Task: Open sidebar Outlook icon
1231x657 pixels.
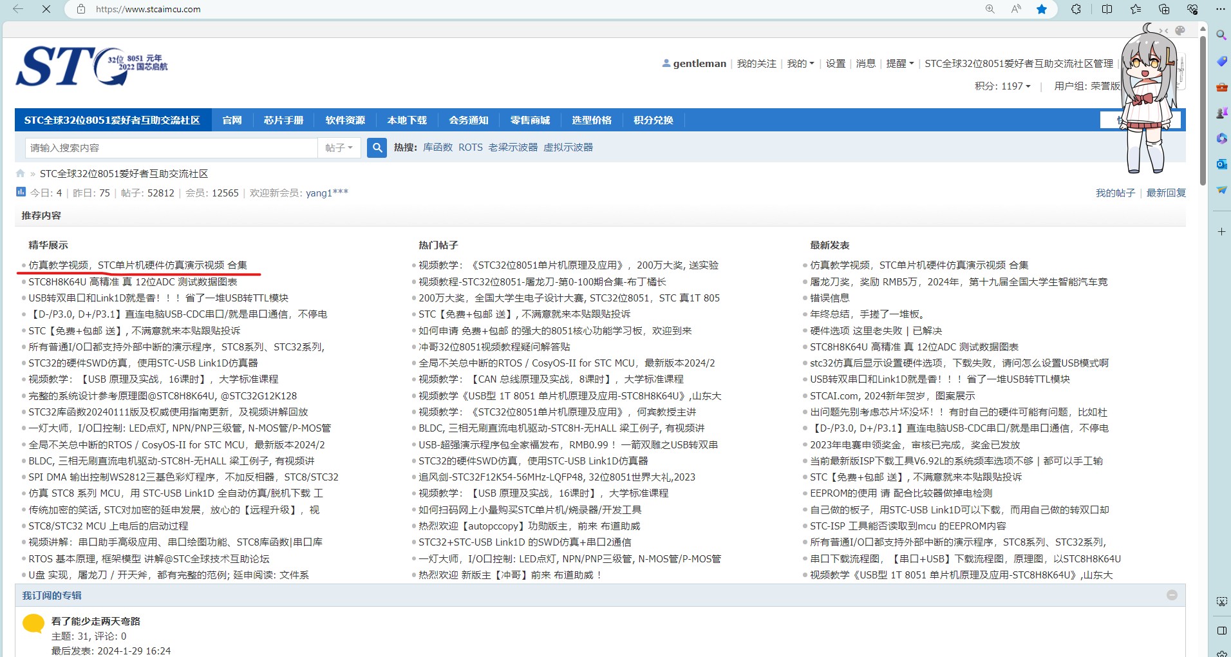Action: point(1221,164)
